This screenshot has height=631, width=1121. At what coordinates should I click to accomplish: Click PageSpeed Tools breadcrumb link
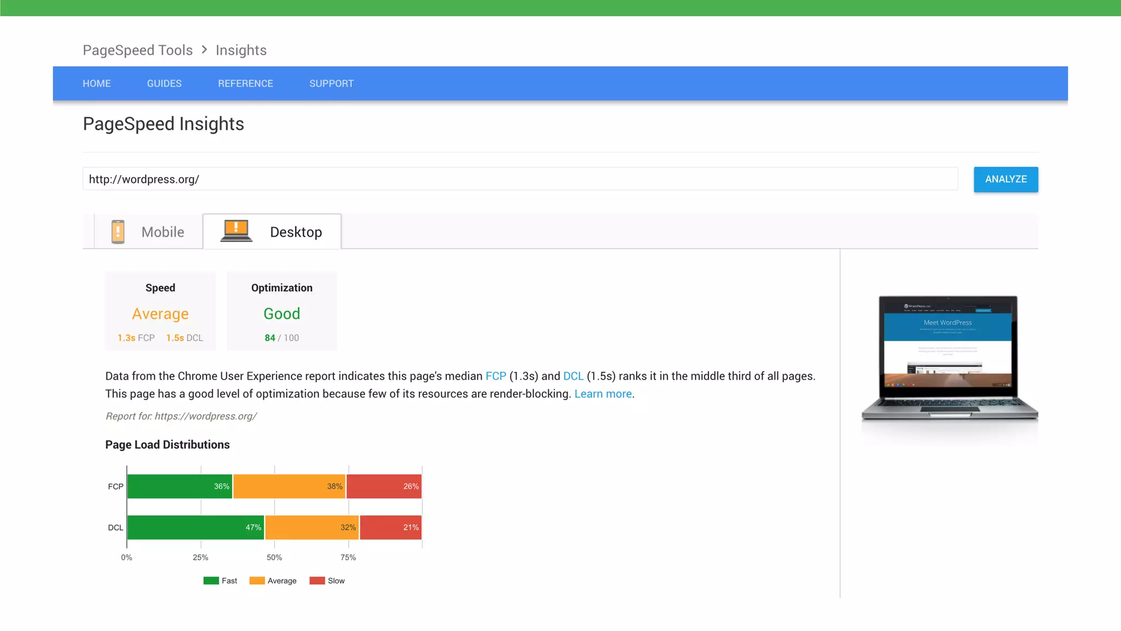tap(137, 50)
